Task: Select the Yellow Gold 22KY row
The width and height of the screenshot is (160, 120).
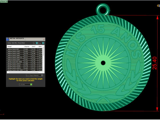Action: 25,60
